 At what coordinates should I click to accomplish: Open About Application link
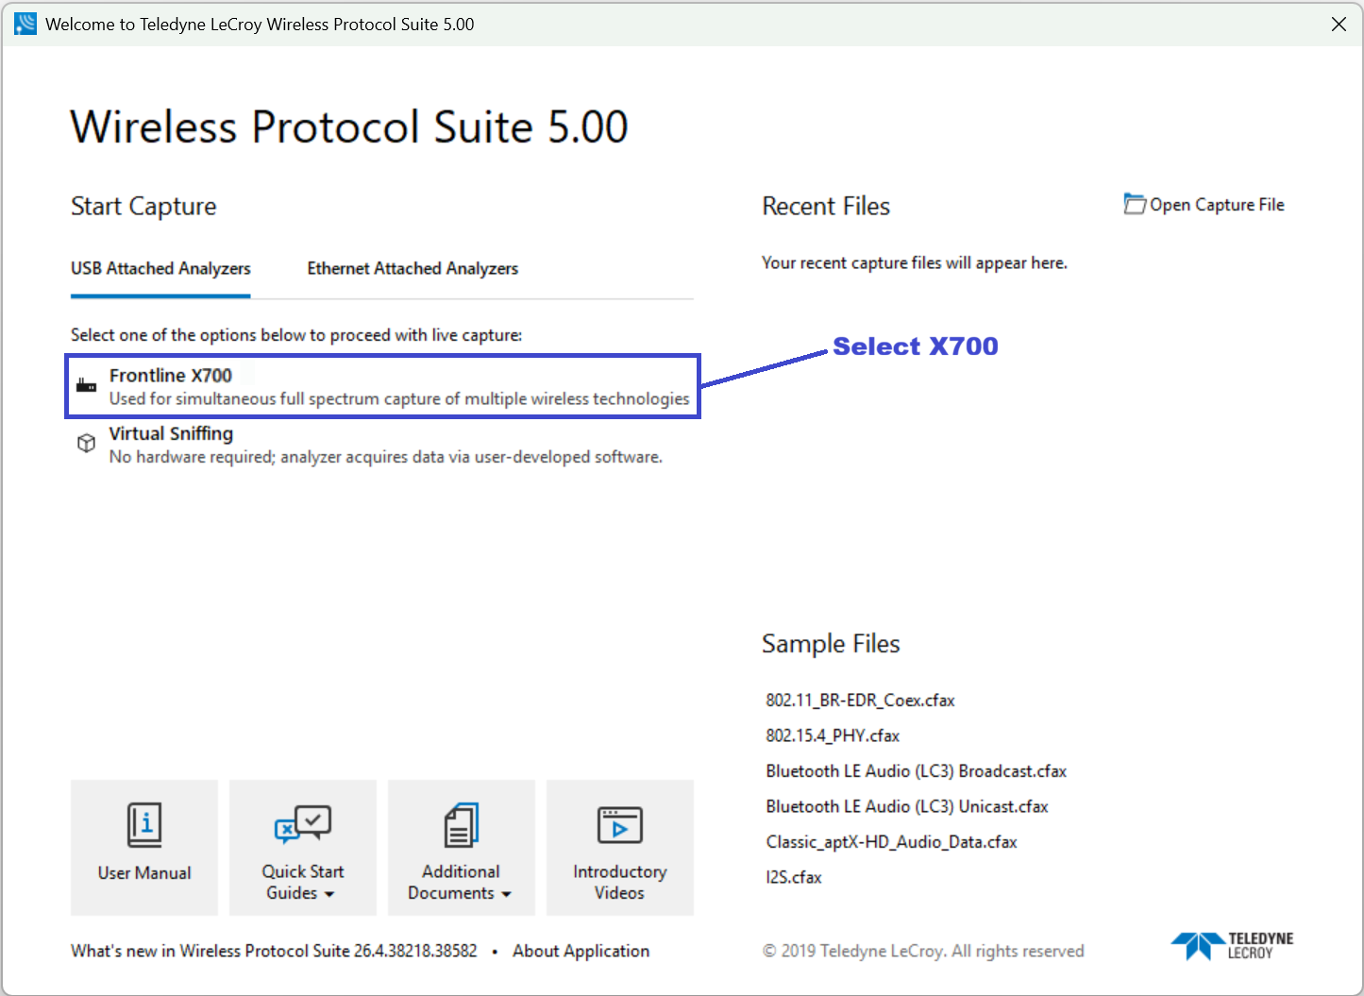tap(581, 951)
